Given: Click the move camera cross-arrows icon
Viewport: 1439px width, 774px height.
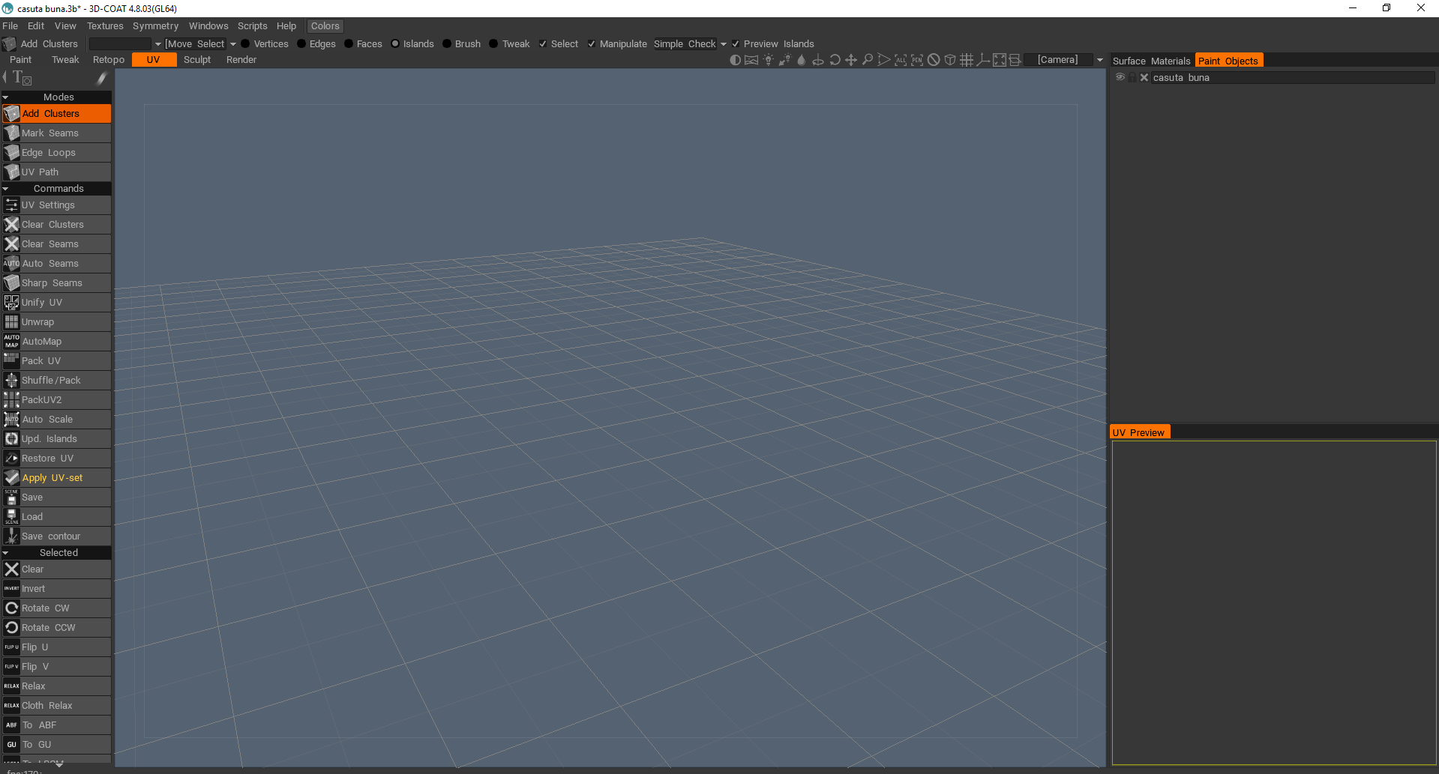Looking at the screenshot, I should [851, 60].
